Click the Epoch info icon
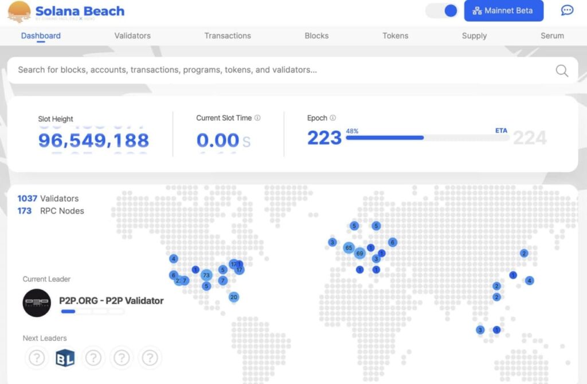The image size is (587, 384). pos(333,118)
